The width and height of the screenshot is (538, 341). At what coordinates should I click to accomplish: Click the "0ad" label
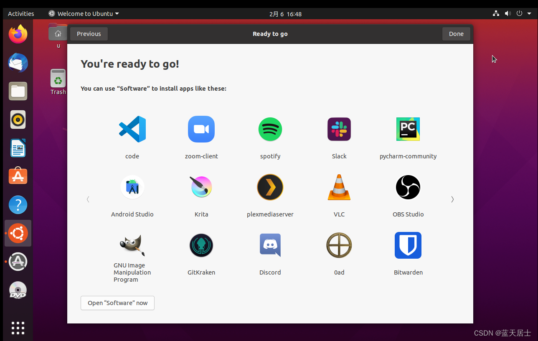coord(339,272)
